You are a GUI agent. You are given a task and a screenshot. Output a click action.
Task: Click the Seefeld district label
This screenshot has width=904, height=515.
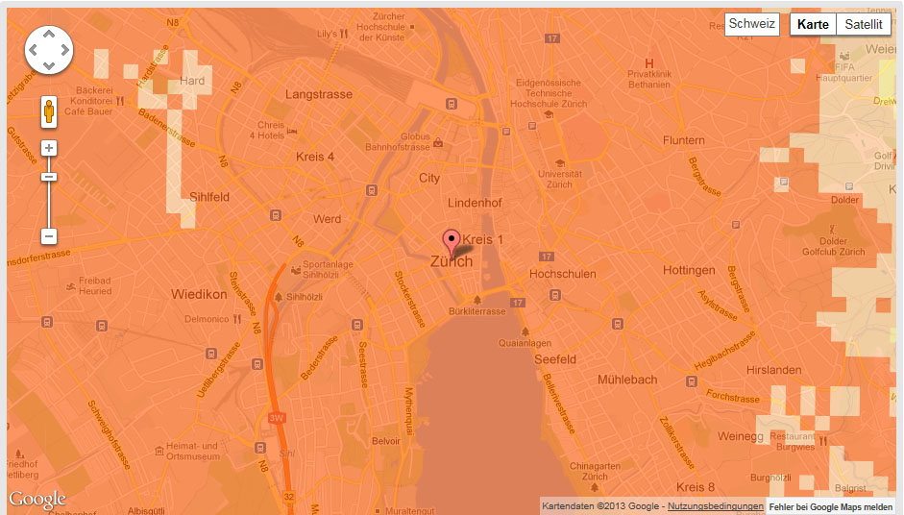coord(554,359)
